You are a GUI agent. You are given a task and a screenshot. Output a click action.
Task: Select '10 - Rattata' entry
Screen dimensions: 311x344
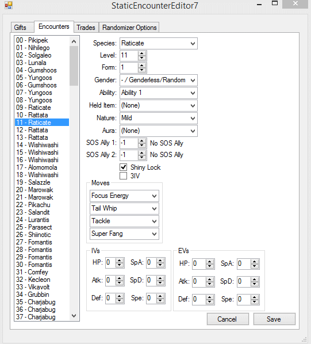tap(42, 115)
